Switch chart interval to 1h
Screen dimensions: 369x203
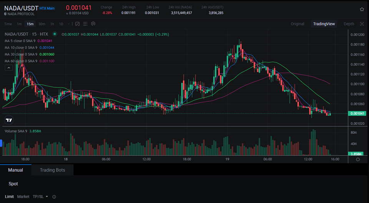pyautogui.click(x=52, y=24)
